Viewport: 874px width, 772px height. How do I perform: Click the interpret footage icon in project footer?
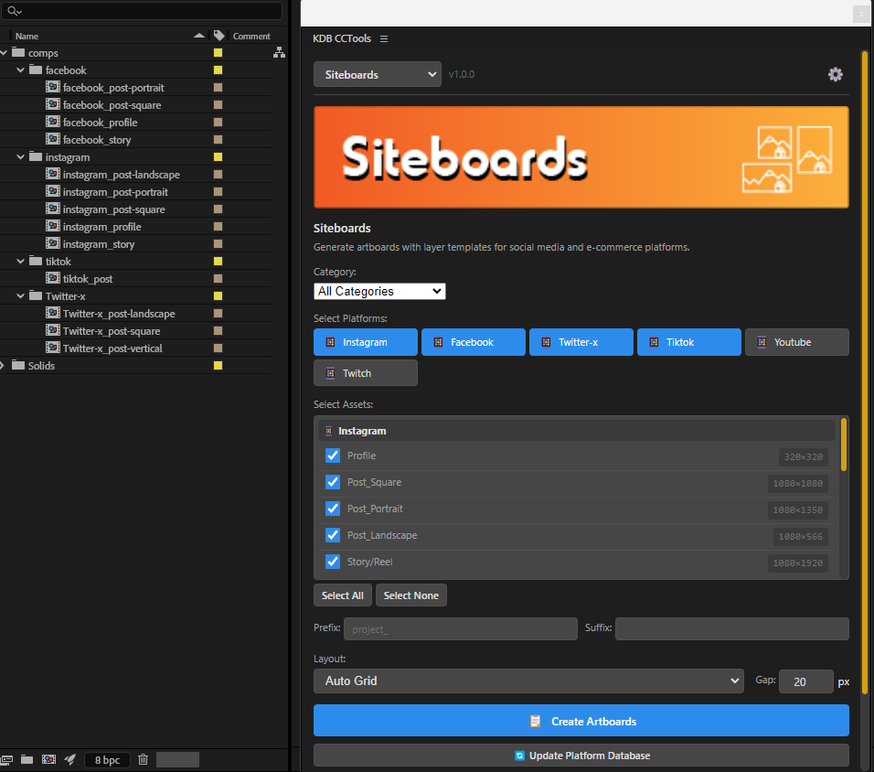coord(6,759)
